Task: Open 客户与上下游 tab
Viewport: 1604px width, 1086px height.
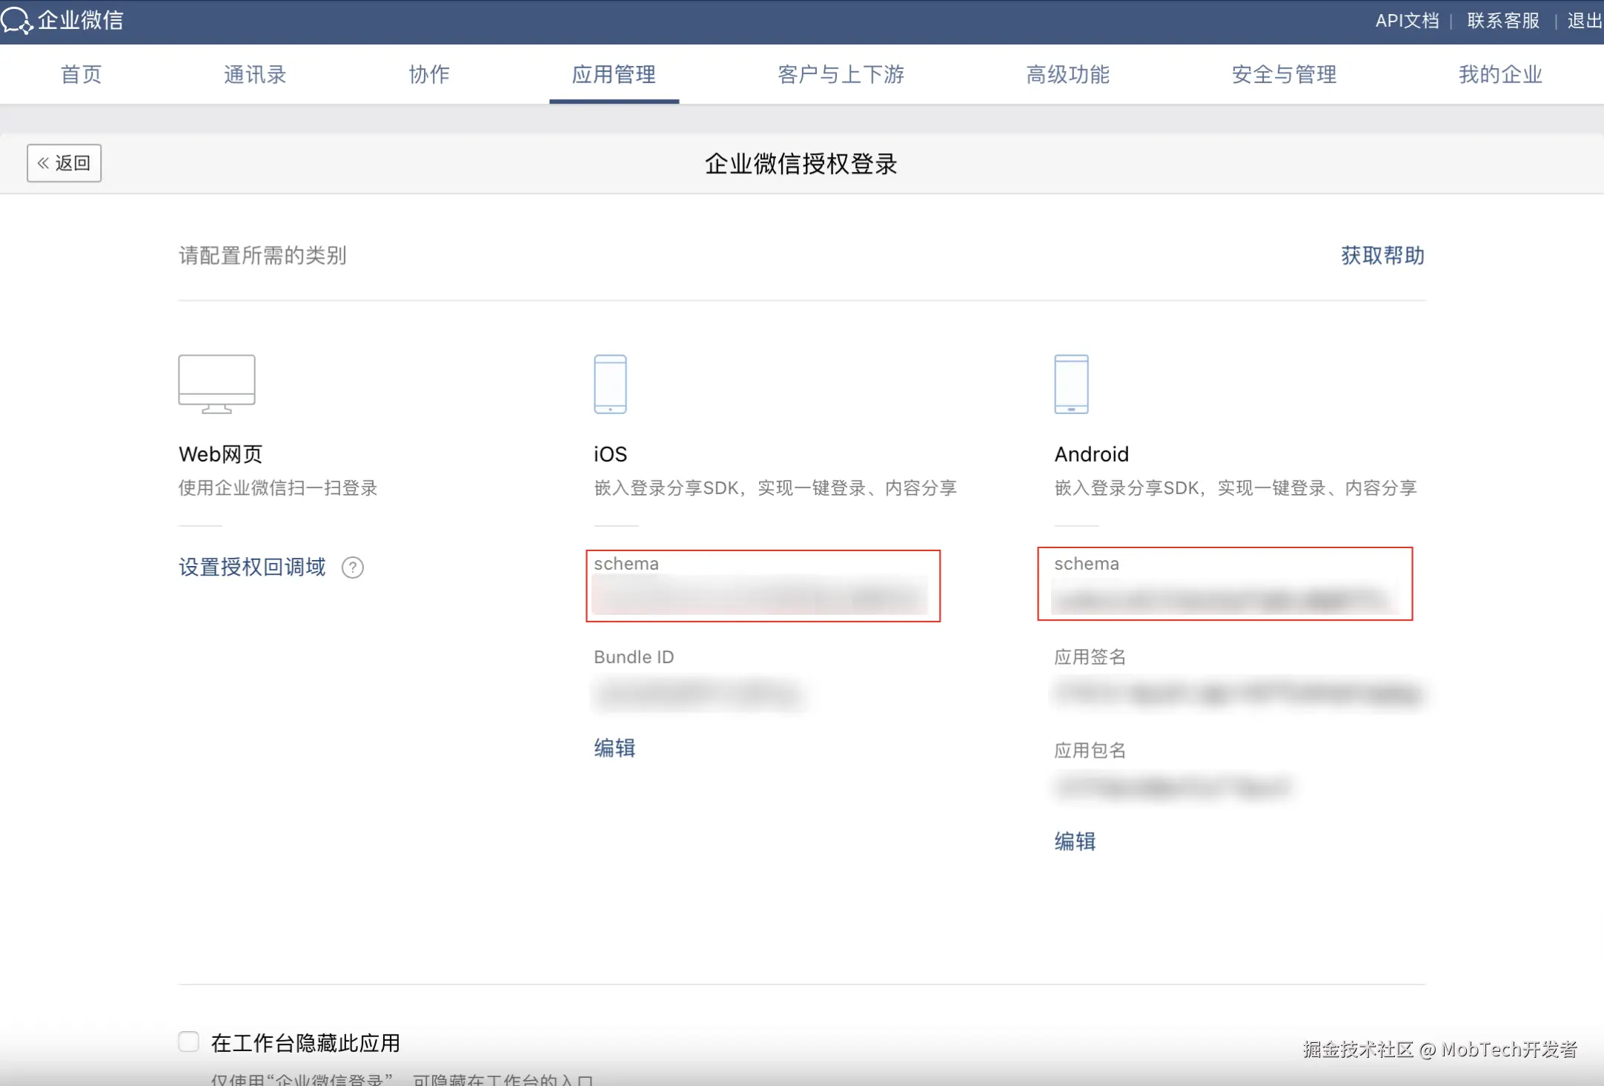Action: point(841,74)
